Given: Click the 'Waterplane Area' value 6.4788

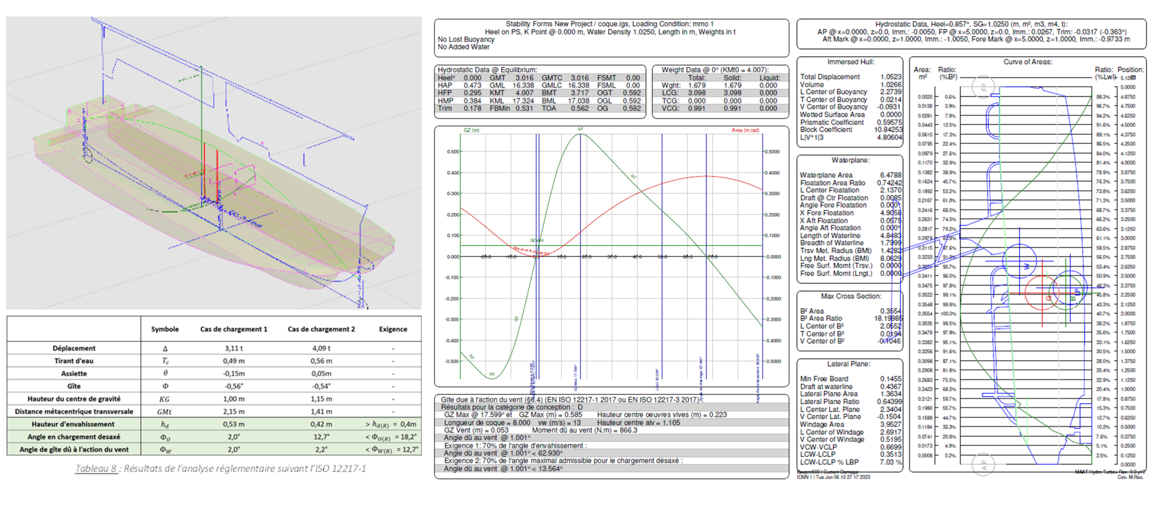Looking at the screenshot, I should click(890, 175).
